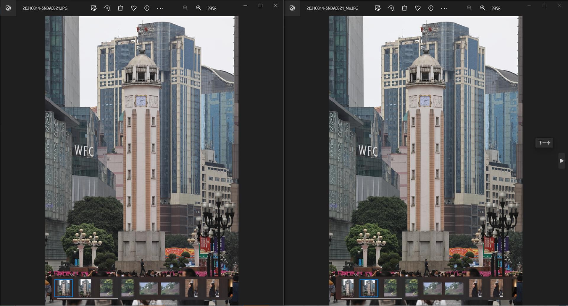Click Edit image icon in left Photos window
Viewport: 568px width, 306px height.
tap(93, 8)
